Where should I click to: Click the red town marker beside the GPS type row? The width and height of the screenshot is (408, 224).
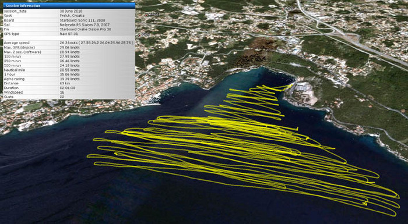(x=140, y=35)
